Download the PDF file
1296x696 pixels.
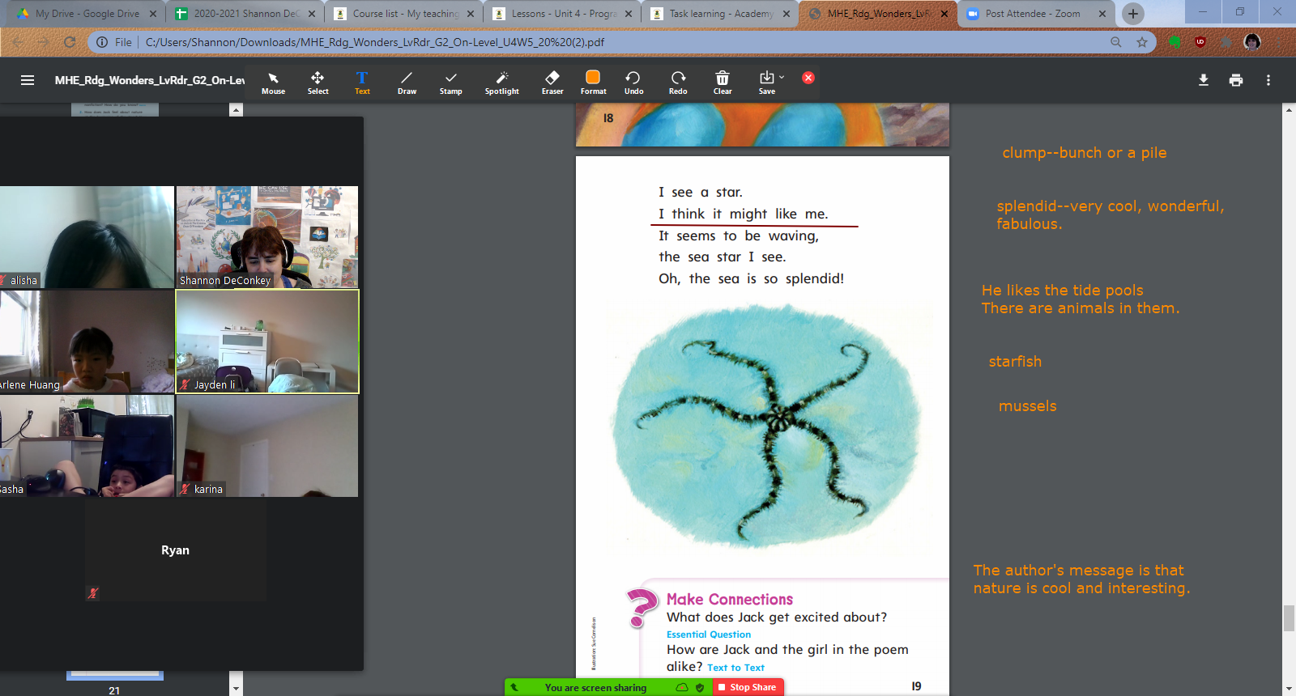pyautogui.click(x=1204, y=80)
